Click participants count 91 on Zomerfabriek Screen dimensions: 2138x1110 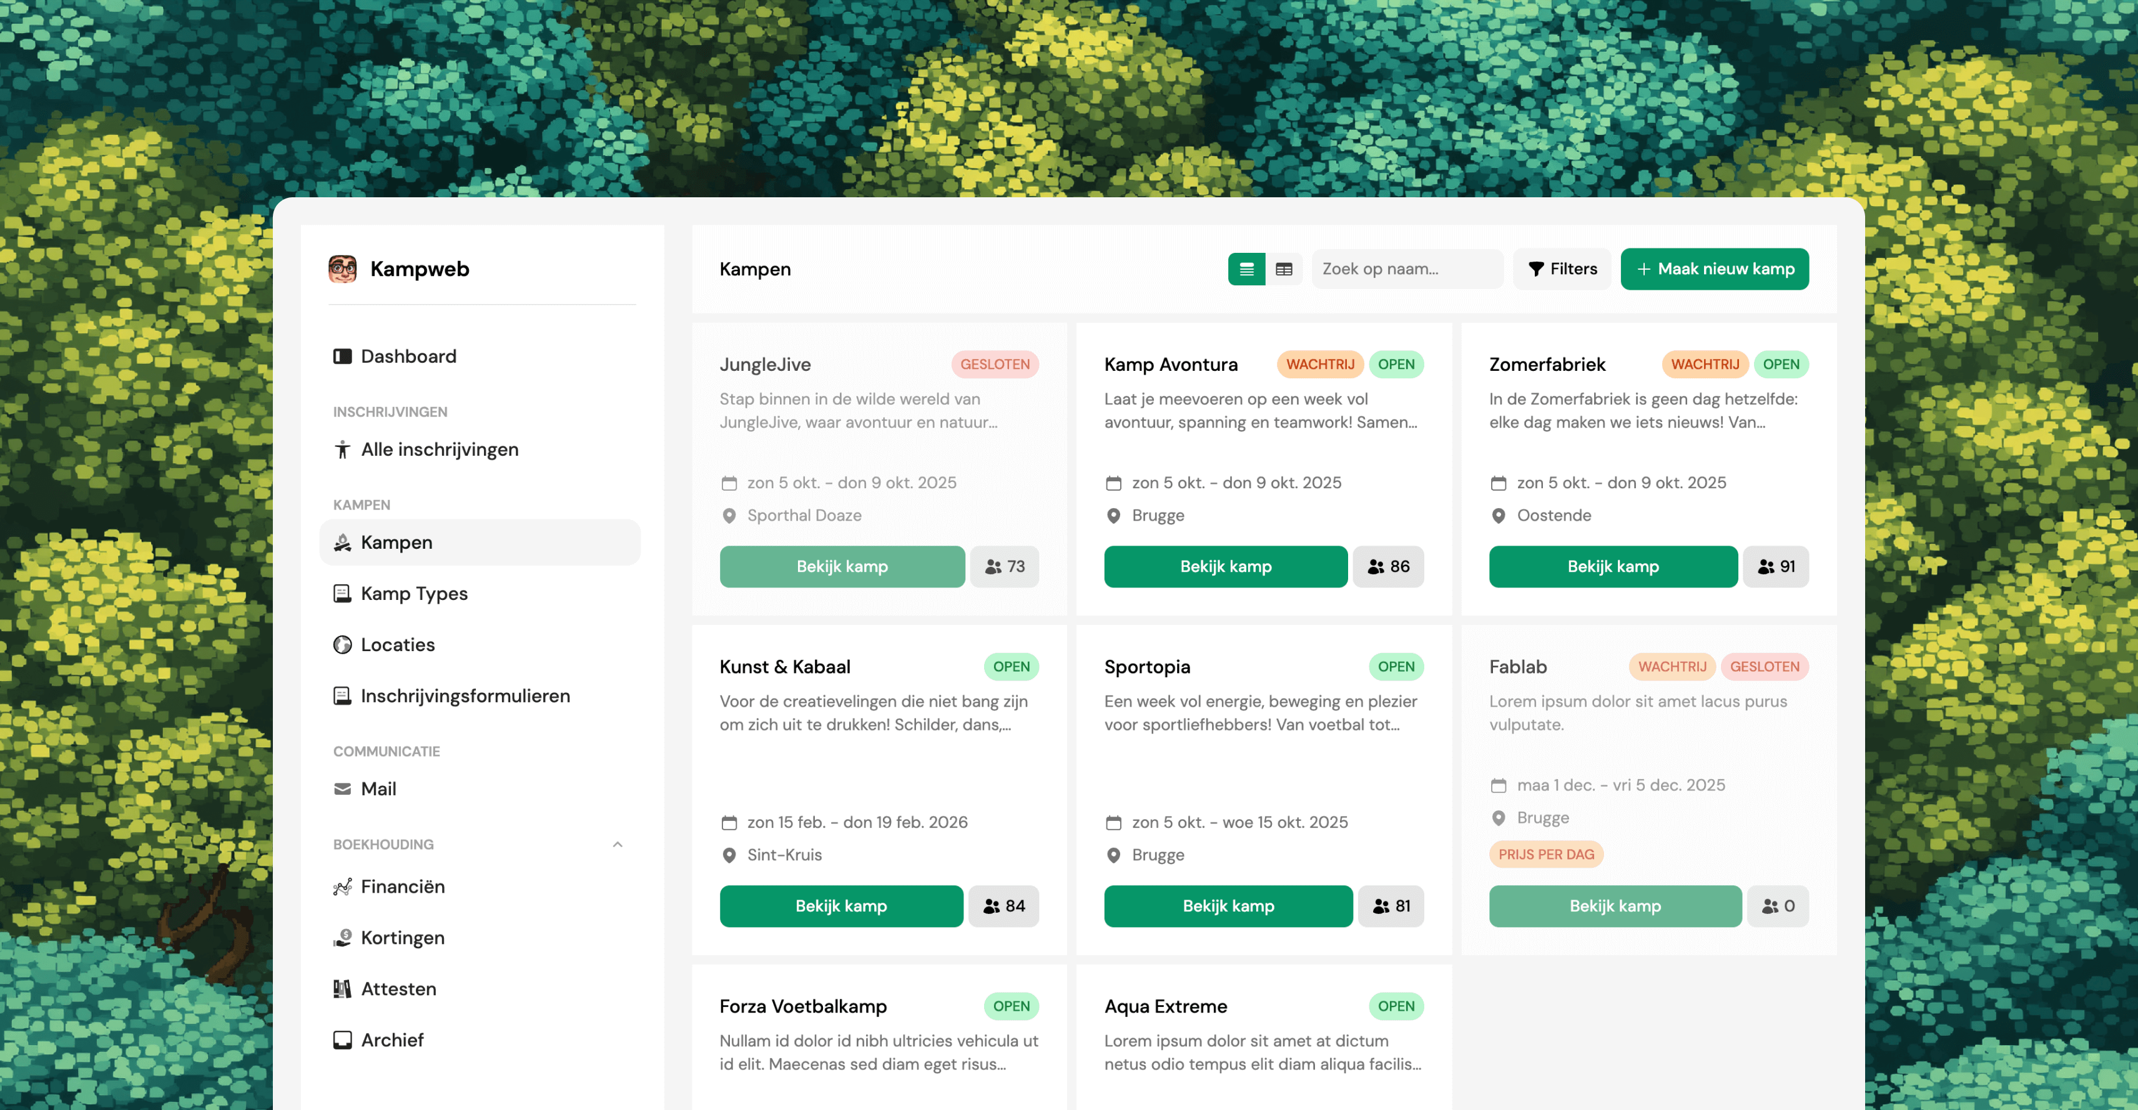(1775, 567)
